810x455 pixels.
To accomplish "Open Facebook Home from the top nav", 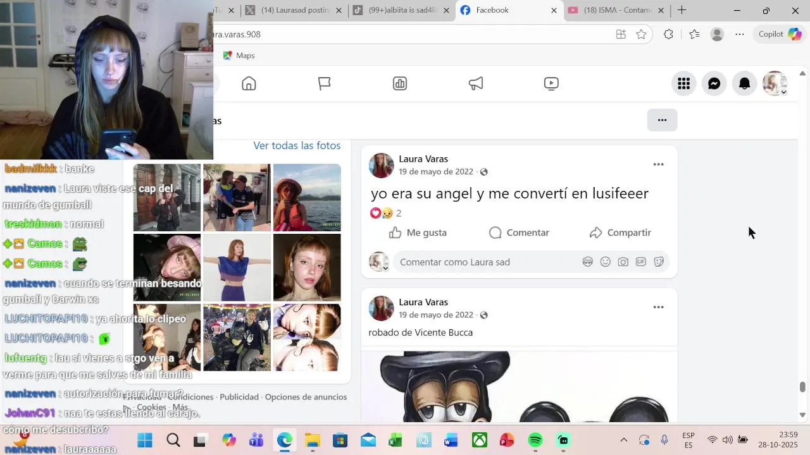I will [x=249, y=83].
